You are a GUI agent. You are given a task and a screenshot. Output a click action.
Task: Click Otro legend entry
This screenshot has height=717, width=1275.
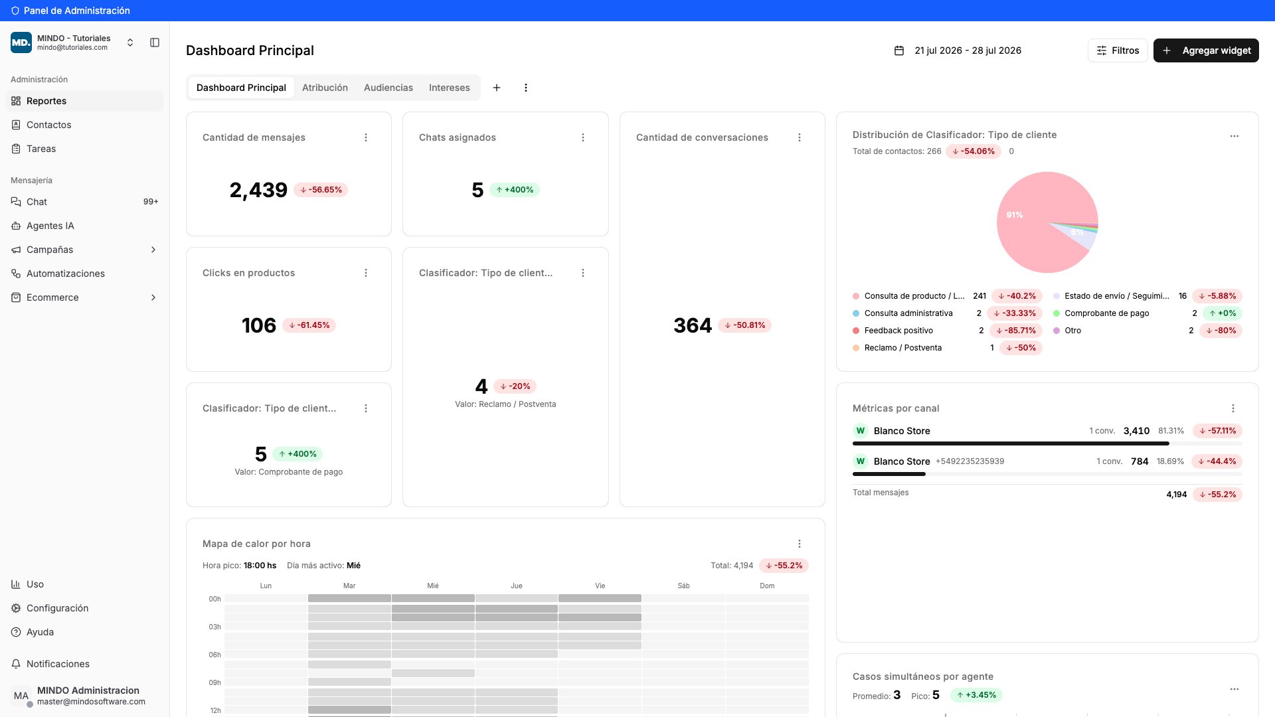coord(1147,331)
